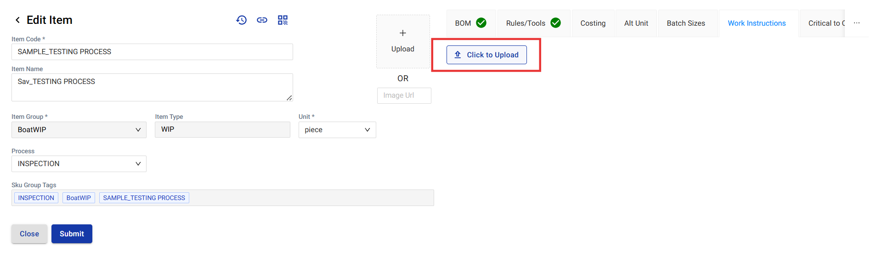Click the green checkmark on Rules/Tools tab
This screenshot has width=877, height=262.
555,23
